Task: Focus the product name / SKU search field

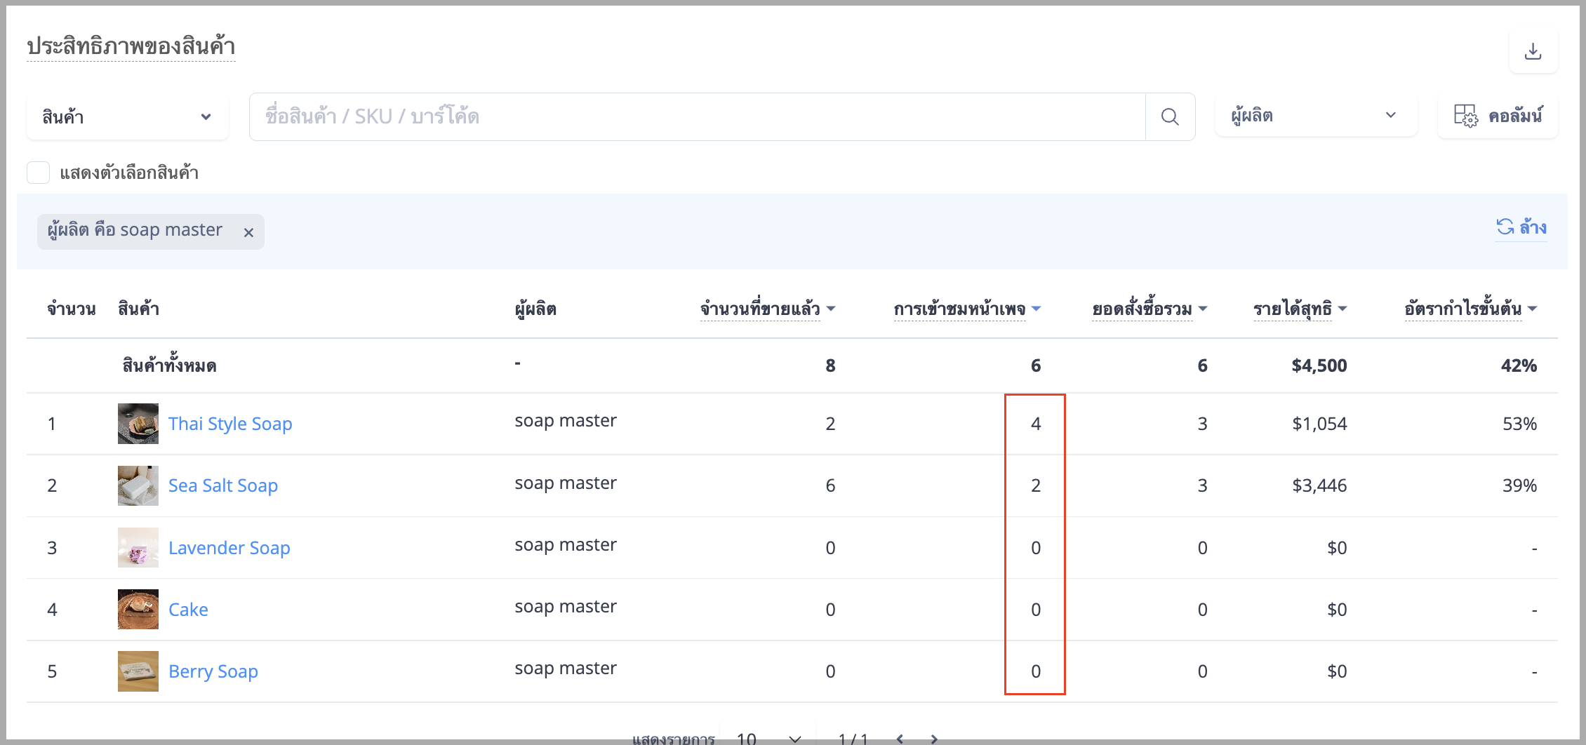Action: click(x=698, y=116)
